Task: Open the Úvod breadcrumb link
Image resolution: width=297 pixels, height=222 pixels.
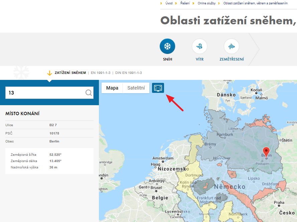Action: tap(169, 3)
